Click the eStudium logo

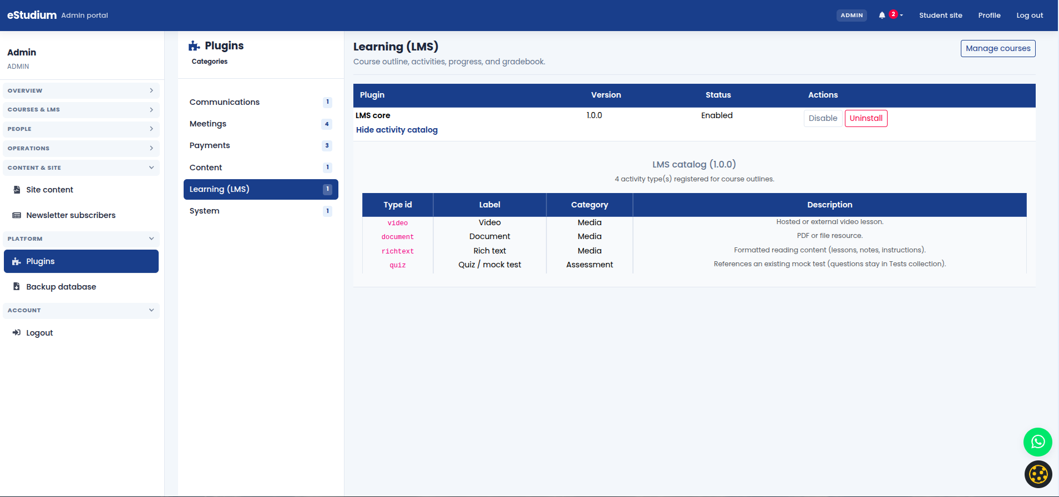[x=32, y=15]
